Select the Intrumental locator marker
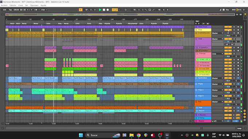 pyautogui.click(x=132, y=24)
